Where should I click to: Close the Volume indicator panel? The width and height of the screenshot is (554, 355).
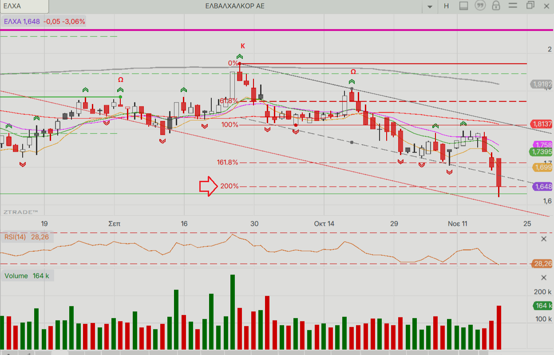(544, 278)
